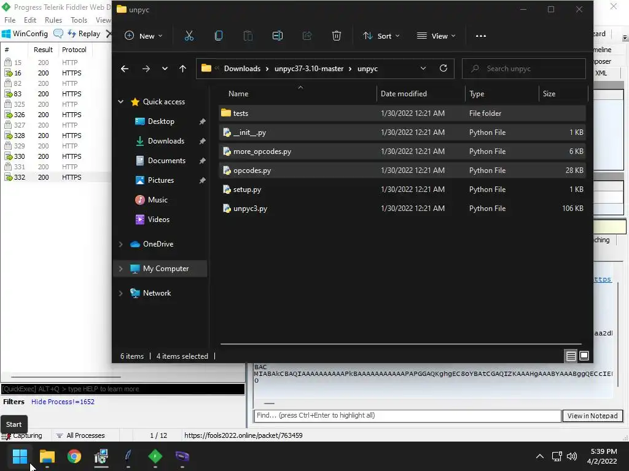Click Replay in Fiddler toolbar

point(84,34)
